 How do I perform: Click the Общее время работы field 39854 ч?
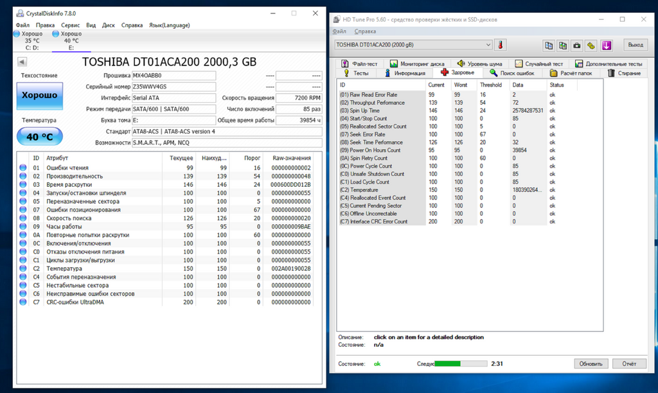click(x=299, y=120)
